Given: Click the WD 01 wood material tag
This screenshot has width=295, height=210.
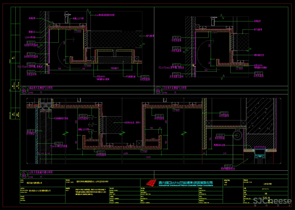Looking at the screenshot, I should tap(31, 131).
